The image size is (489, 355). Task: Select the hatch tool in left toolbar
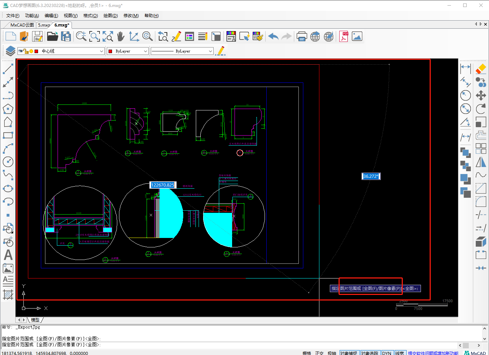[x=8, y=295]
